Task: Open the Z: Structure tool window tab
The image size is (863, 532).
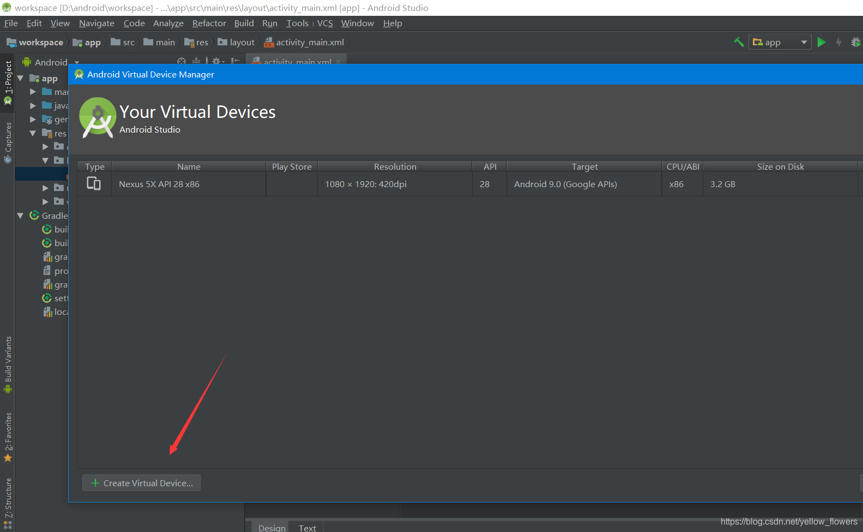Action: coord(8,503)
